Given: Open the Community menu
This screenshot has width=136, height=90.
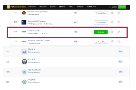Looking at the screenshot, I should point(92,7).
